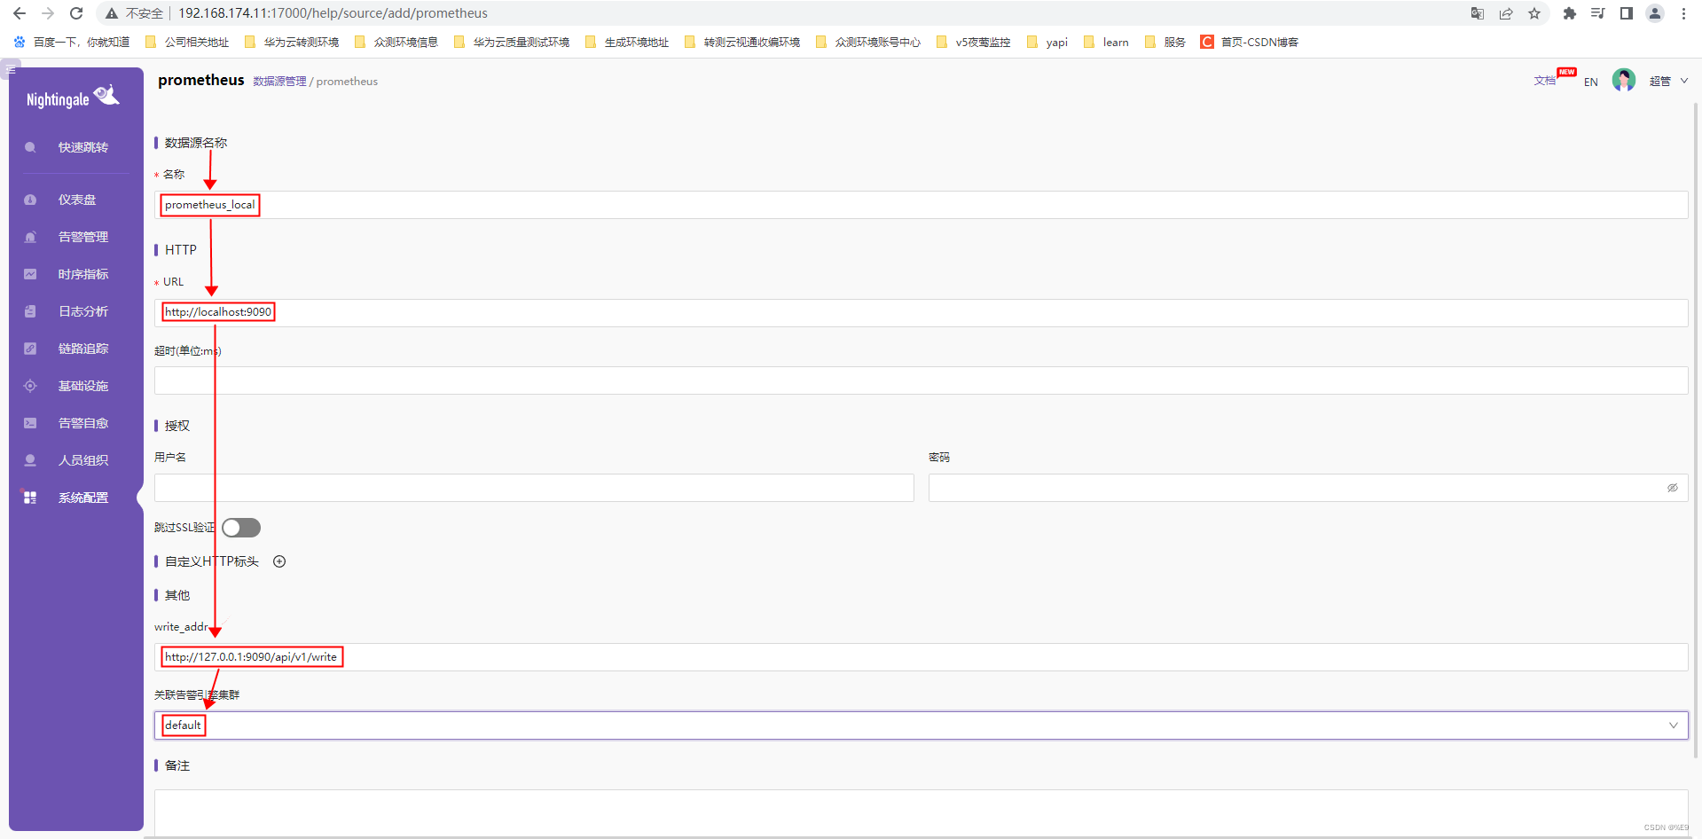
Task: Click the 人员组织 person icon
Action: (30, 460)
